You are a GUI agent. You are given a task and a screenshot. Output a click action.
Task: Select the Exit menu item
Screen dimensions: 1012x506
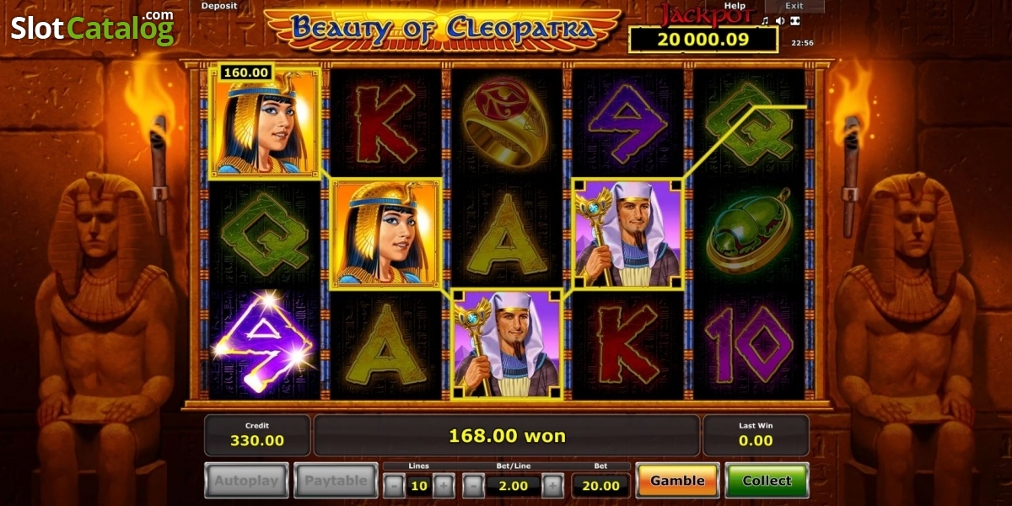(794, 6)
